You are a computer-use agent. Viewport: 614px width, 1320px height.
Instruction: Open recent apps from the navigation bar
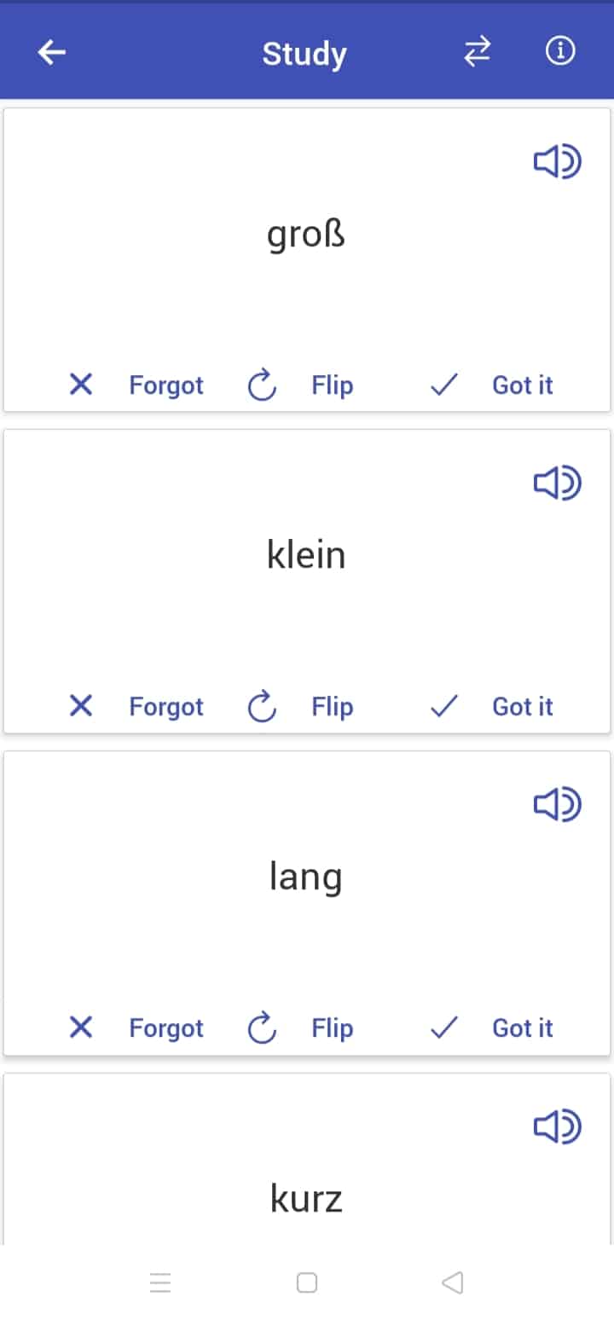point(160,1282)
